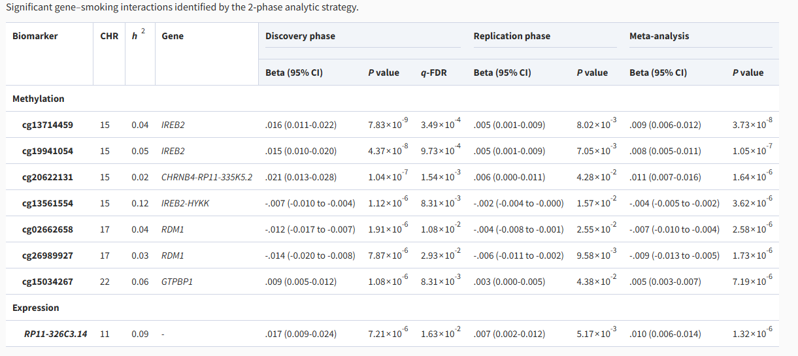The image size is (798, 356).
Task: Click the Discovery phase header
Action: pyautogui.click(x=300, y=36)
